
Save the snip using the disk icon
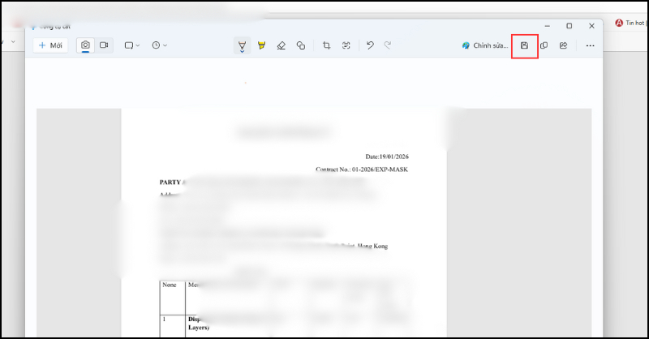(x=524, y=45)
